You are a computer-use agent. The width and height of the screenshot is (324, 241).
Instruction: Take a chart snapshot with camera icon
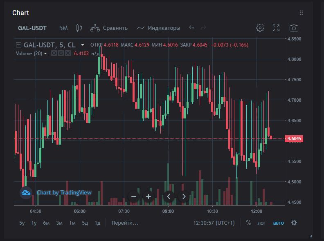pyautogui.click(x=294, y=28)
